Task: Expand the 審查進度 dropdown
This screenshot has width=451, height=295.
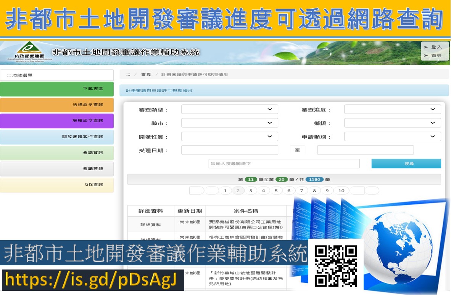Action: pos(393,109)
